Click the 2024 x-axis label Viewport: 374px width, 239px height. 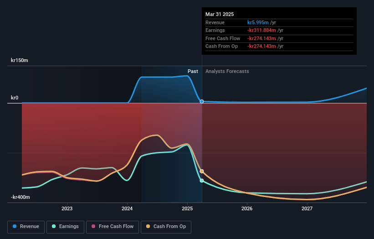127,208
